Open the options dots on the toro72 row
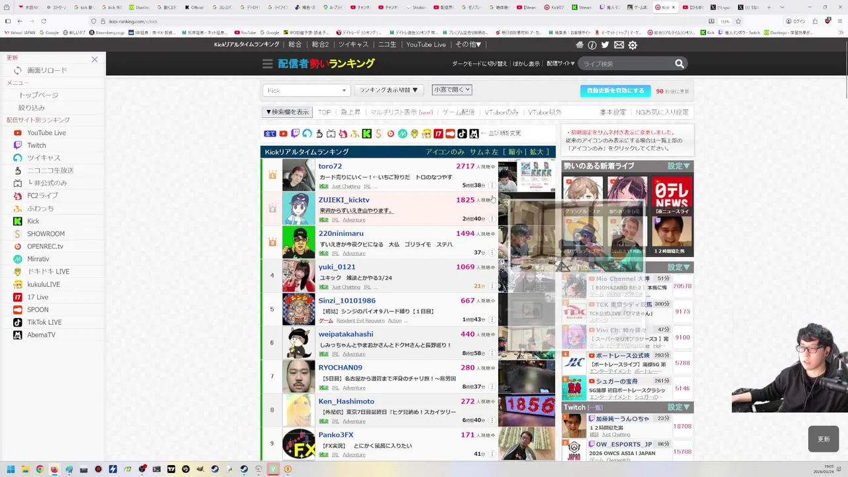Image resolution: width=848 pixels, height=477 pixels. pyautogui.click(x=492, y=185)
